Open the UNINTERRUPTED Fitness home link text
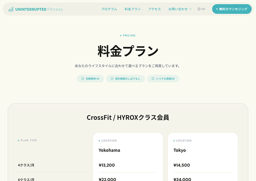This screenshot has height=181, width=256. (x=39, y=9)
